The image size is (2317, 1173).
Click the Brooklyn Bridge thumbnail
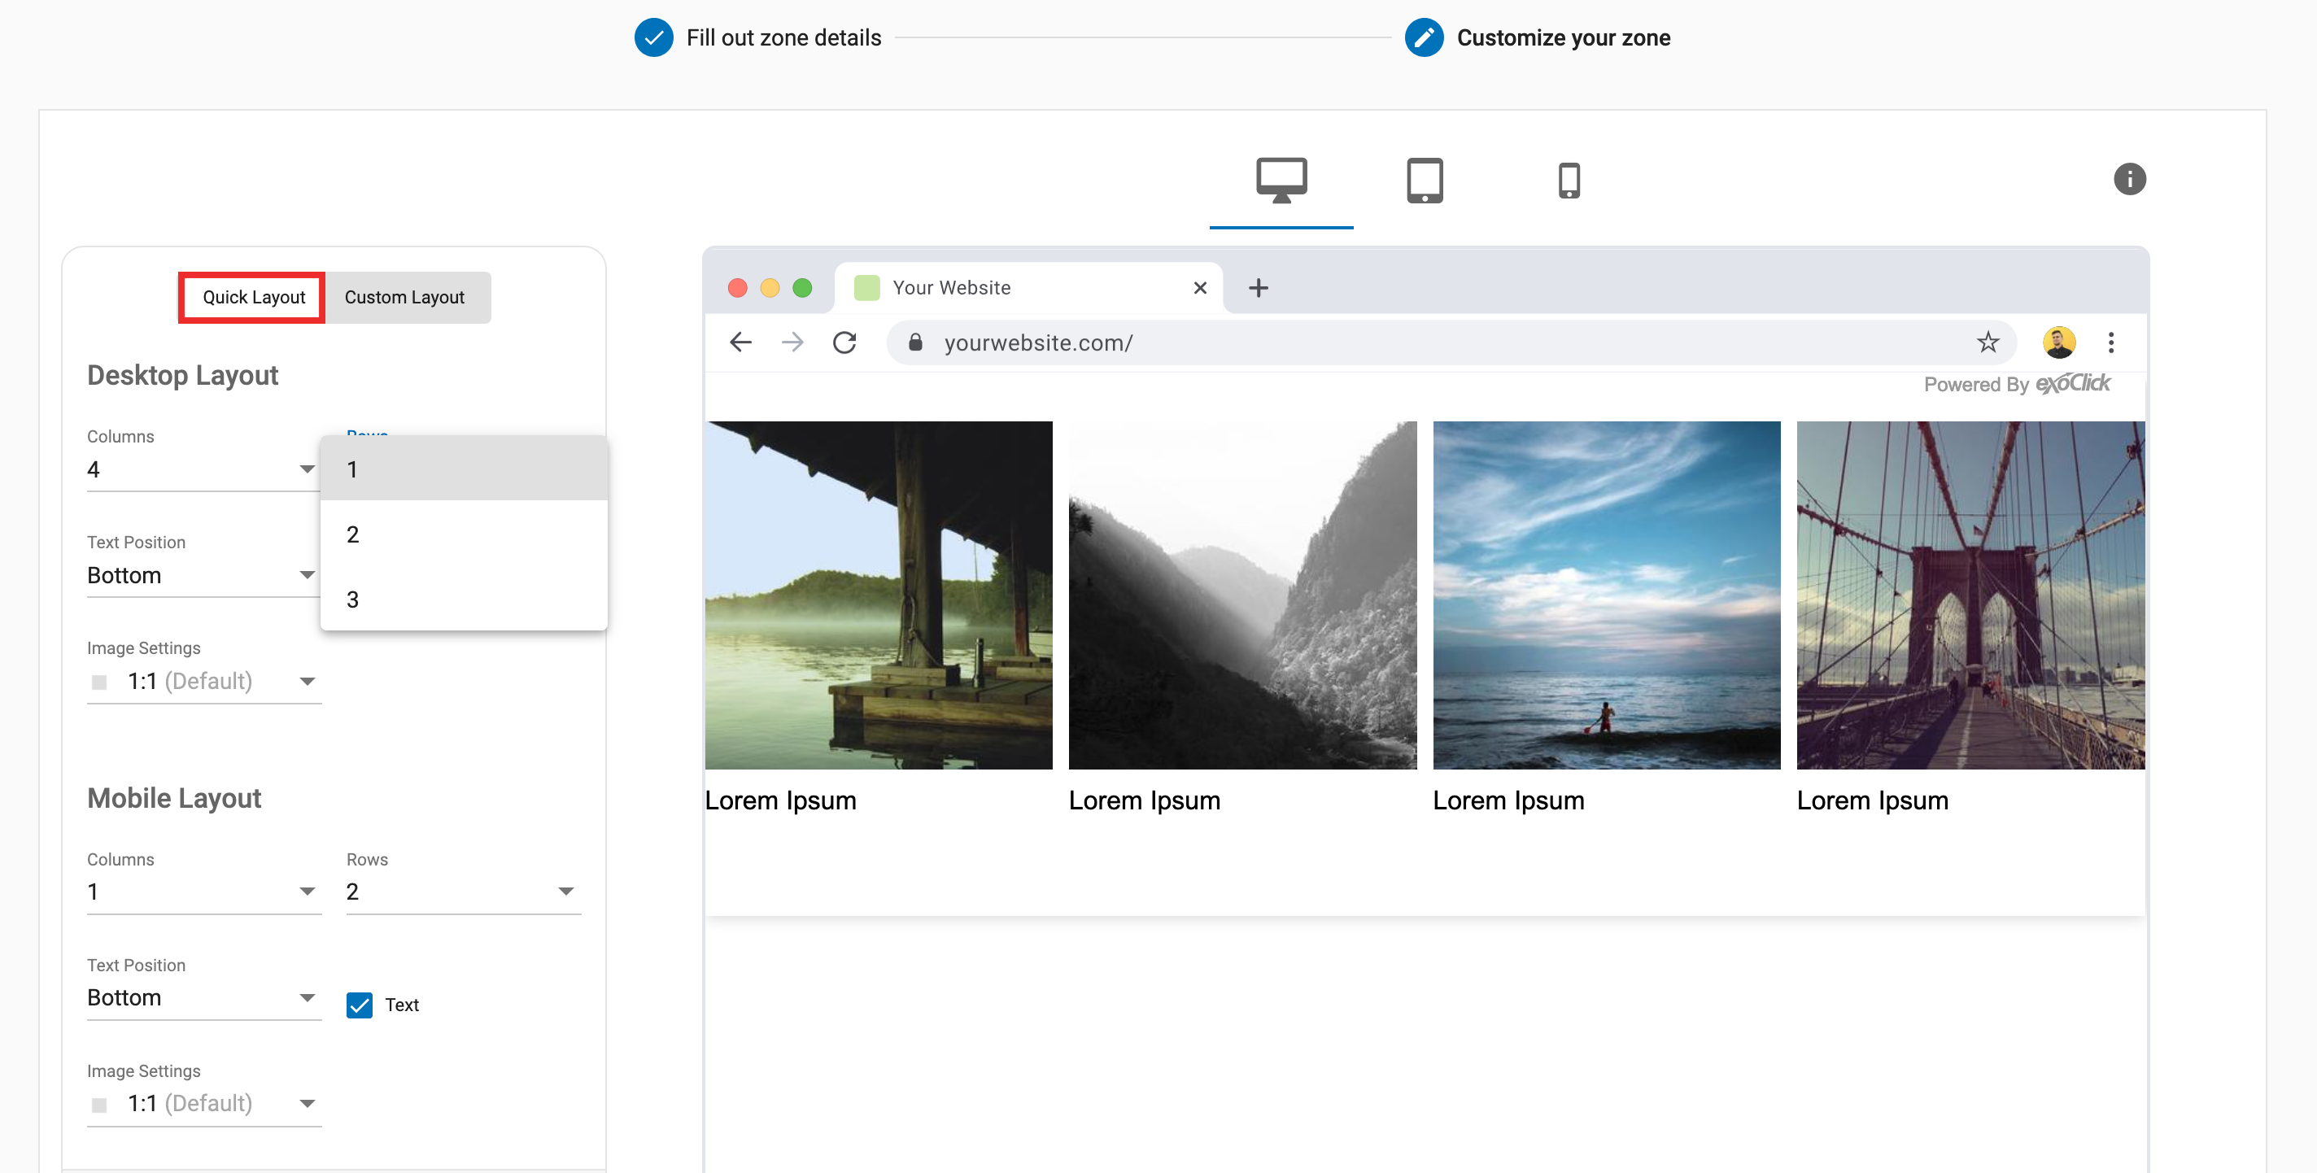tap(1969, 595)
